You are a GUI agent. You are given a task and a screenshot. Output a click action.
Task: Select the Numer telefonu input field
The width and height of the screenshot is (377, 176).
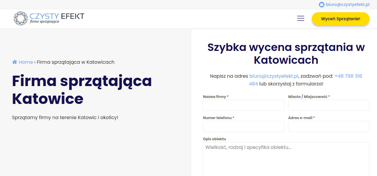[x=243, y=126]
